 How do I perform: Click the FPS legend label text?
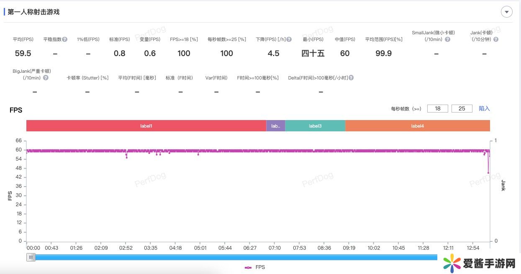[260, 267]
